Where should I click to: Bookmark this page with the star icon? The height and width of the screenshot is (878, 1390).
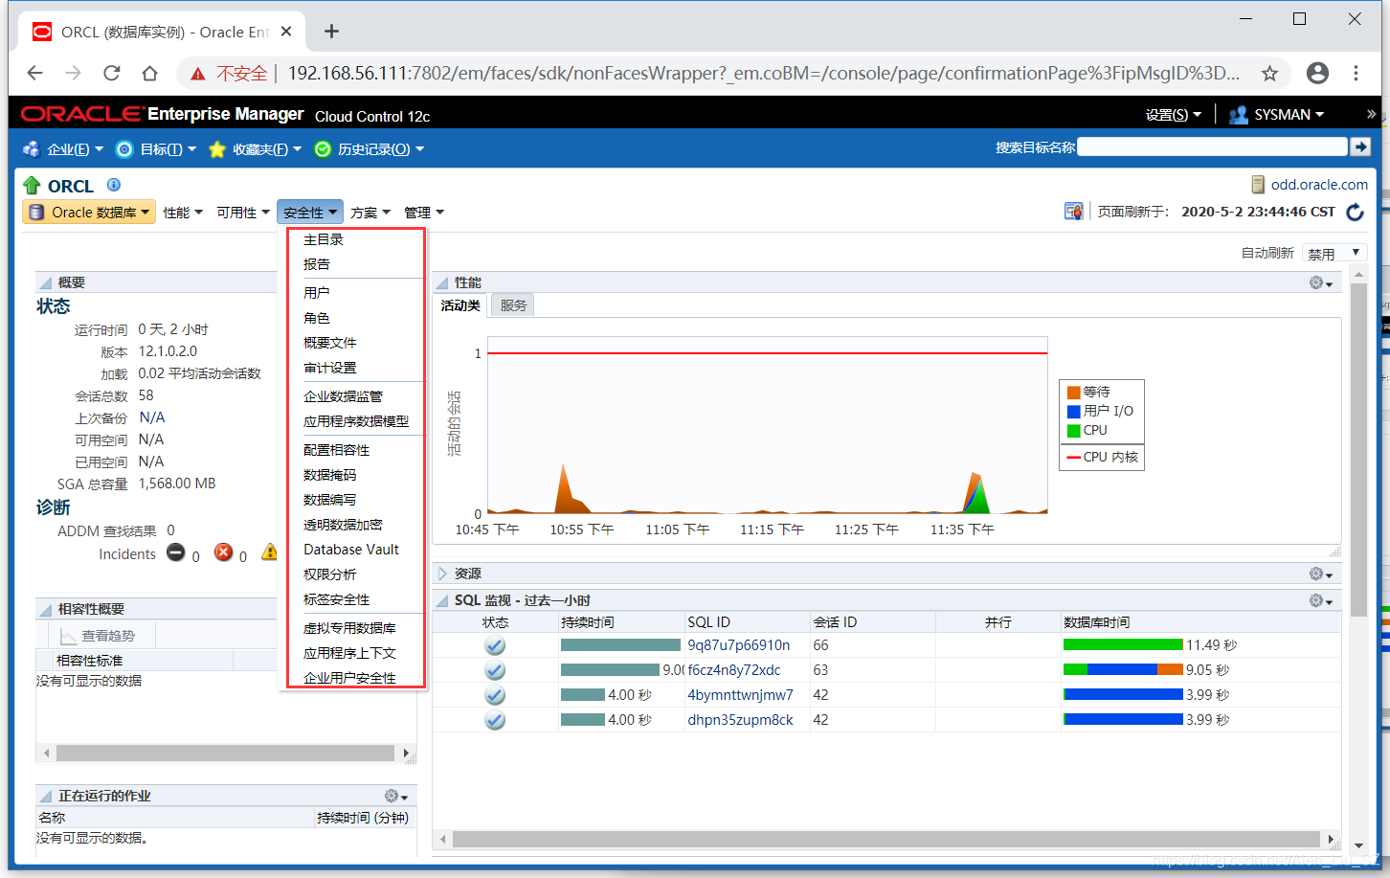[x=1269, y=73]
